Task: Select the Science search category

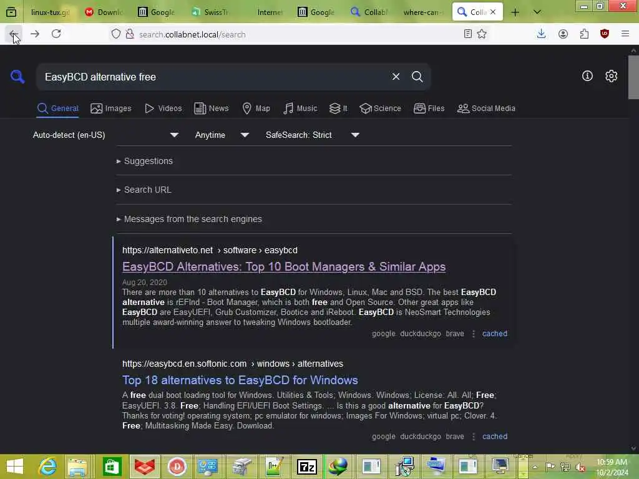Action: pyautogui.click(x=380, y=109)
